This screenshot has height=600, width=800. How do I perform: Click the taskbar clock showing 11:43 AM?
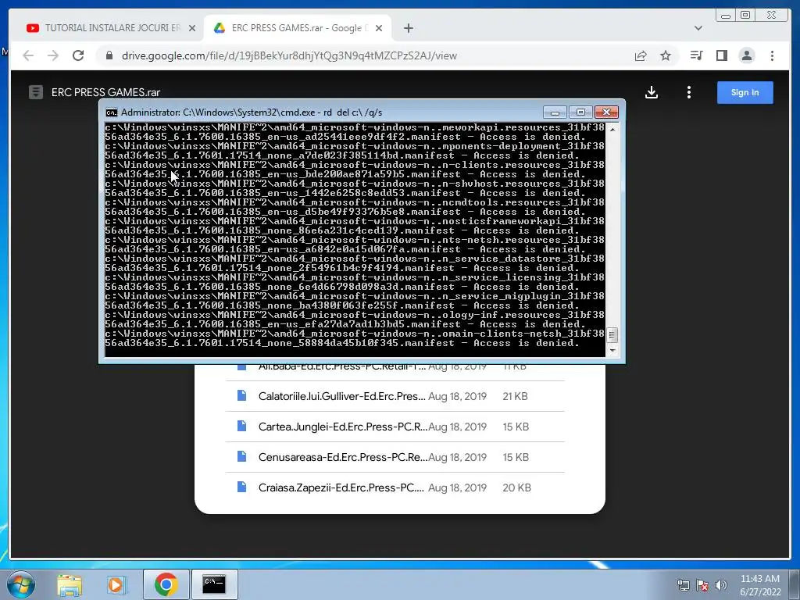(x=760, y=585)
